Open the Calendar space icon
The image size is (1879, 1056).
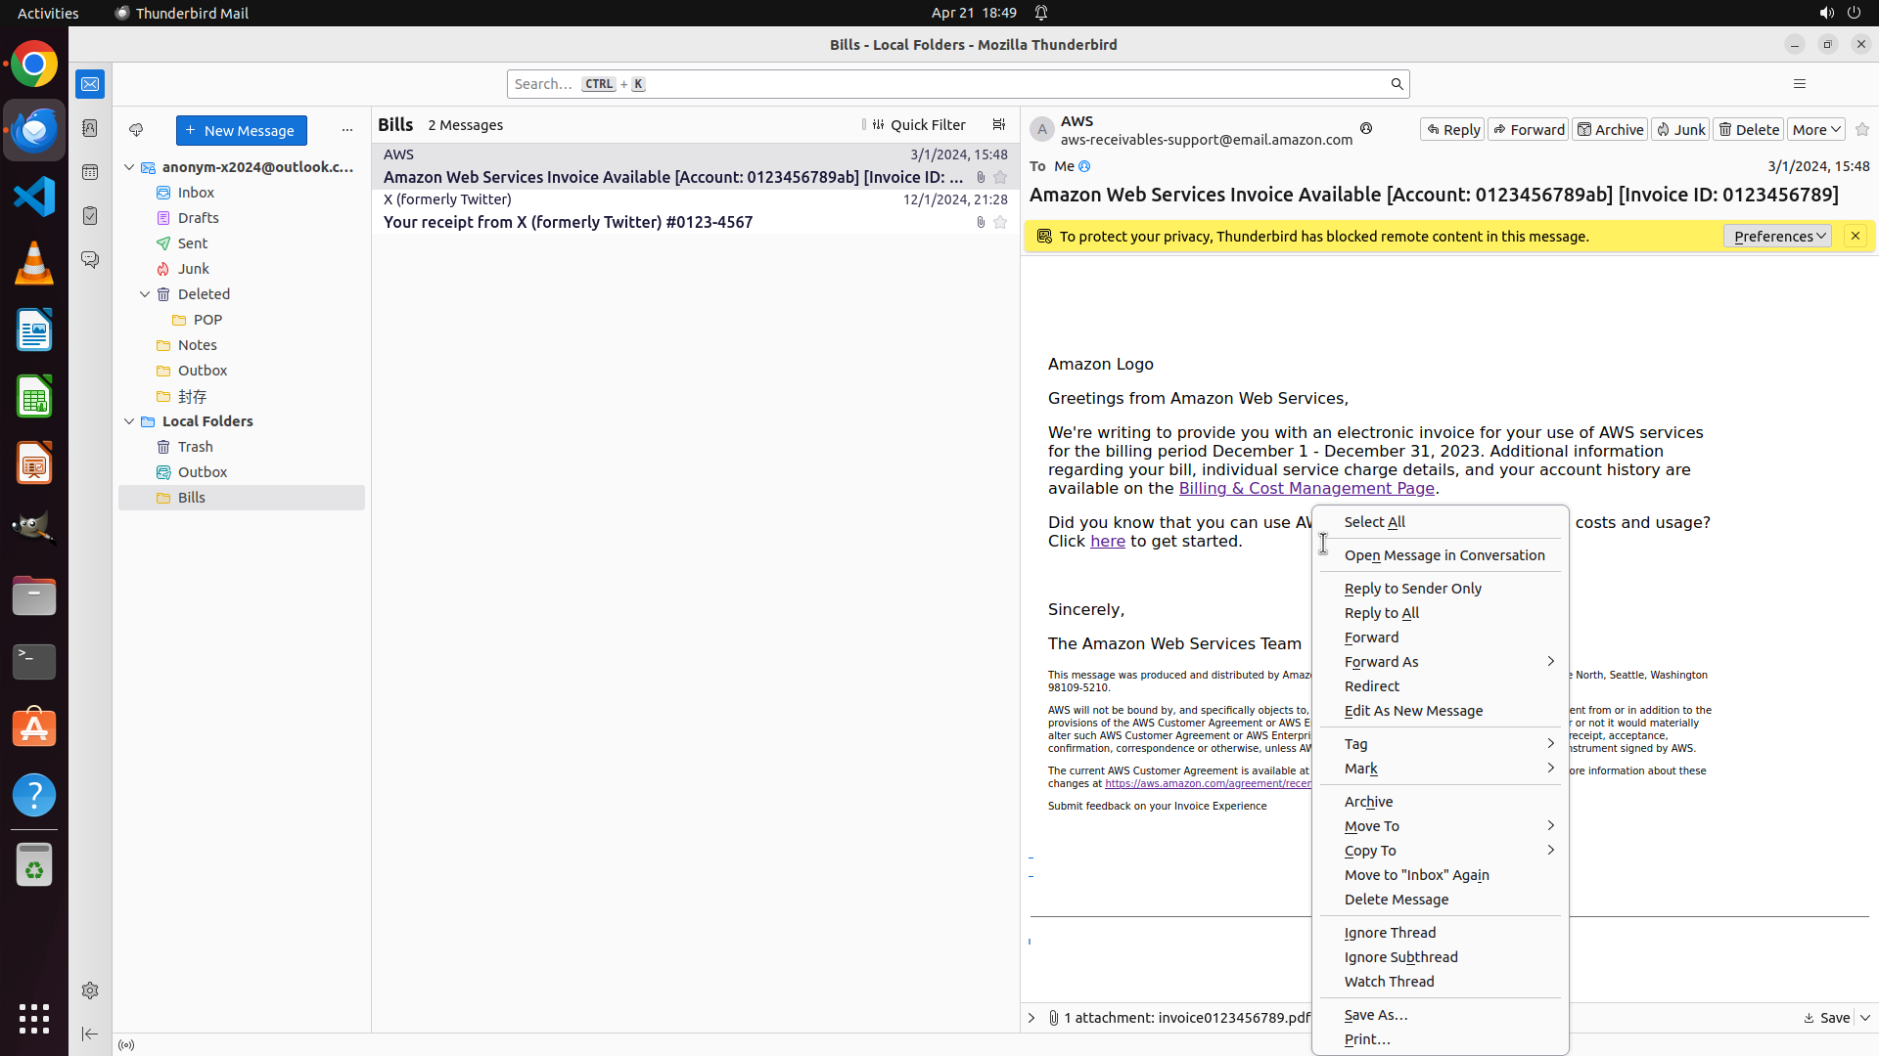click(90, 172)
